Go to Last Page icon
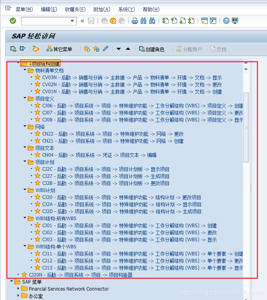The image size is (267, 300). 192,21
